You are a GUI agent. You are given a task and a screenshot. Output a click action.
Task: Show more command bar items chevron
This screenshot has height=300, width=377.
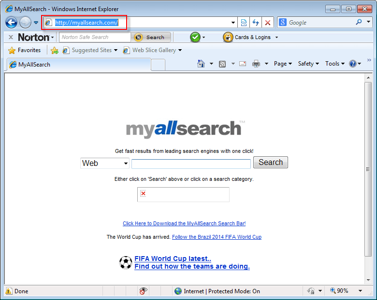(x=369, y=60)
